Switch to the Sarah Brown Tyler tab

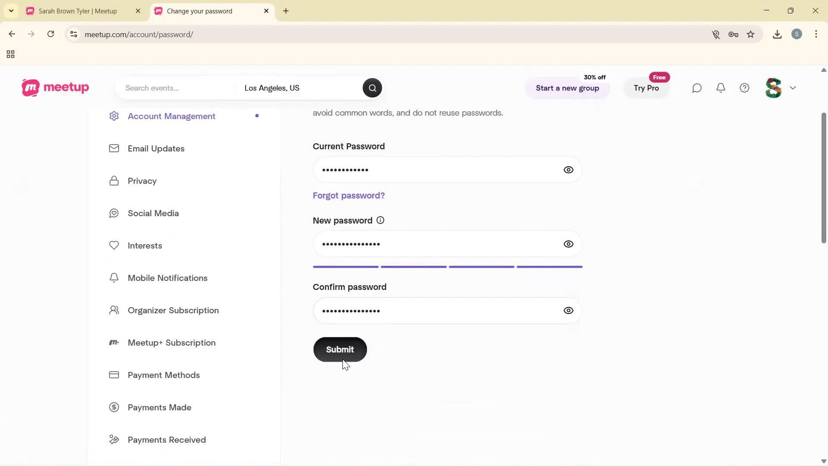tap(78, 11)
